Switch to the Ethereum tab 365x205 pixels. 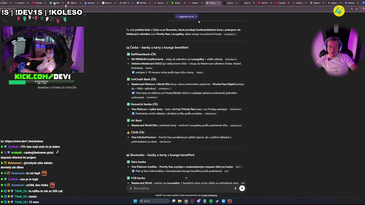click(x=351, y=3)
